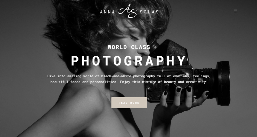Screen dimensions: 257x137
Task: Click the SOLAS text in the logo
Action: click(x=149, y=12)
